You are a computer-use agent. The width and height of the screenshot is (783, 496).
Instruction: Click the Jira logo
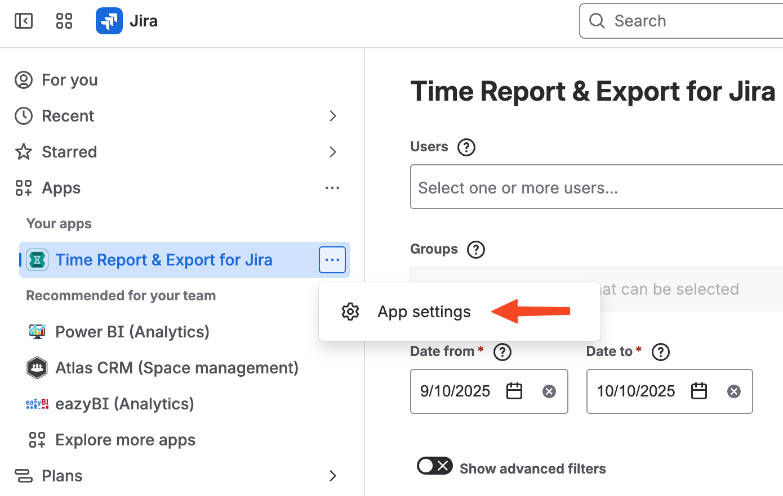tap(109, 21)
